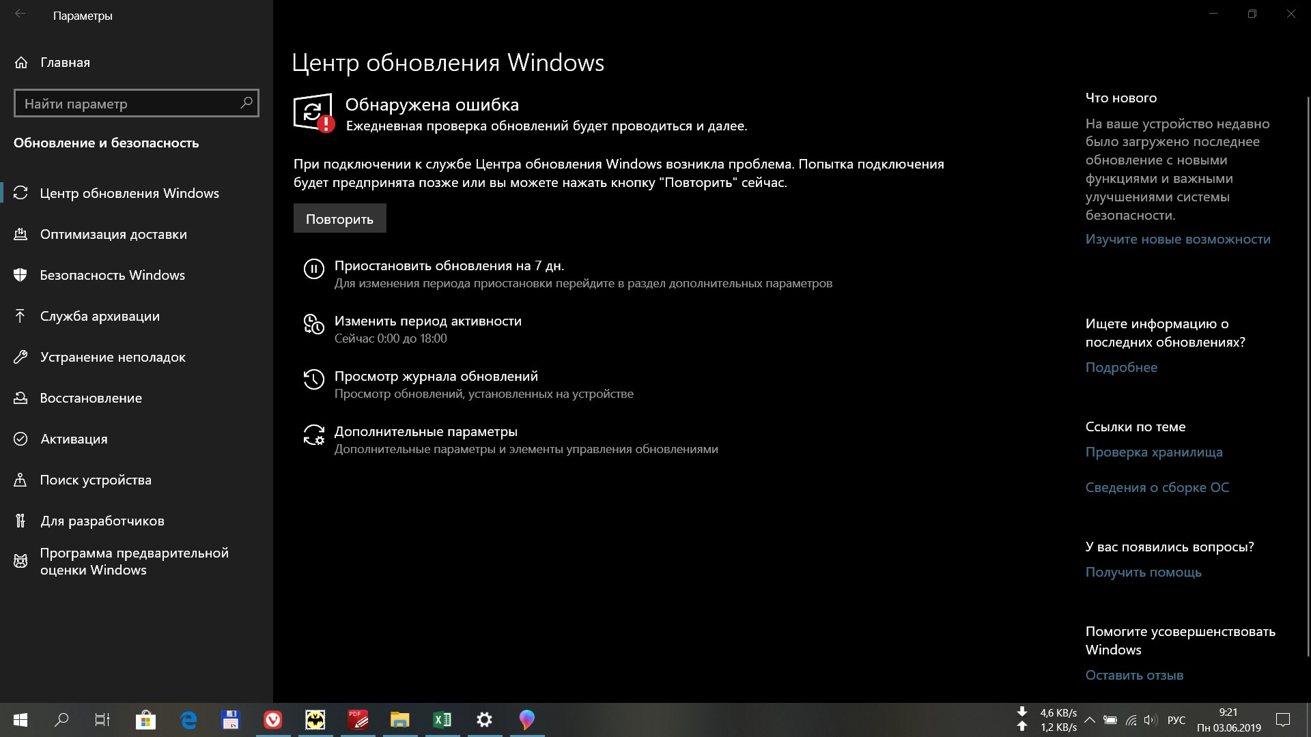Switch to The Bat mail app on taskbar
1311x737 pixels.
point(315,720)
